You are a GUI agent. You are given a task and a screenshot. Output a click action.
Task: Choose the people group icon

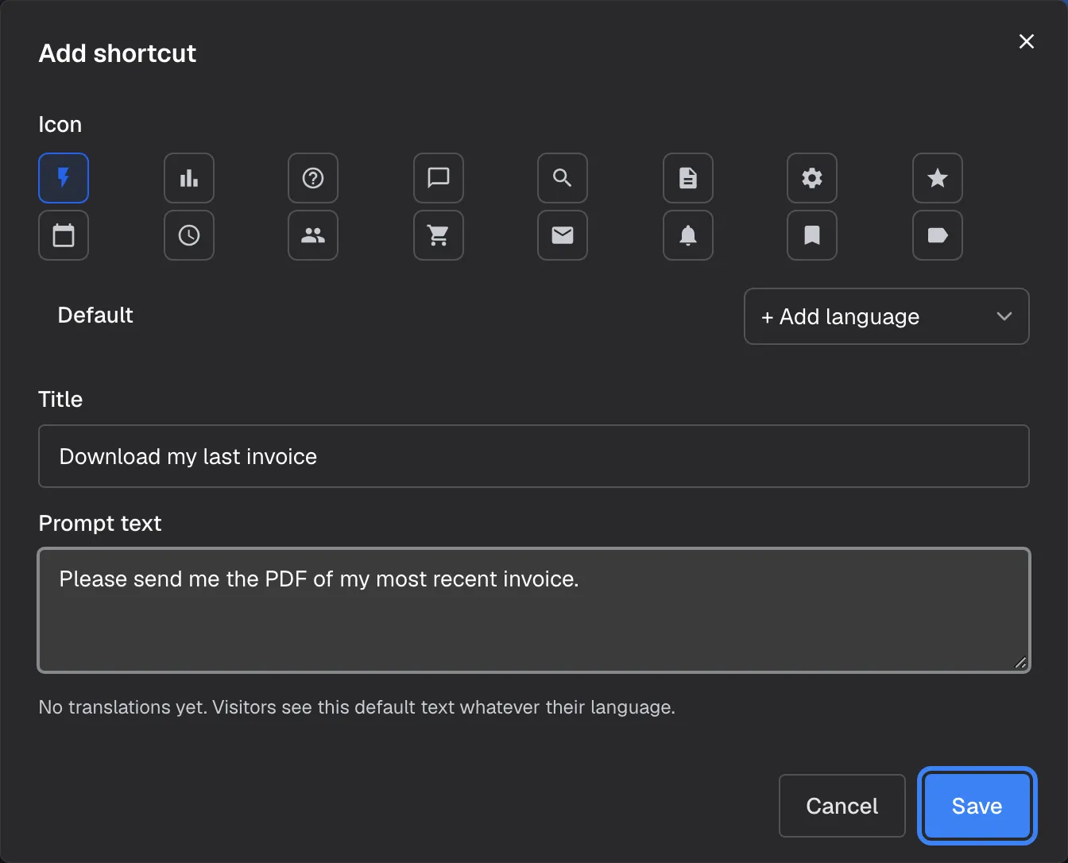point(313,235)
